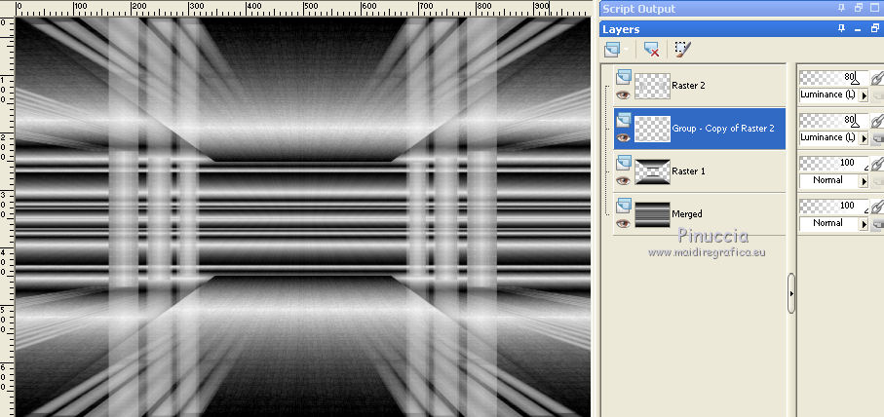
Task: Open the New Layer dropdown arrow
Action: (x=625, y=50)
